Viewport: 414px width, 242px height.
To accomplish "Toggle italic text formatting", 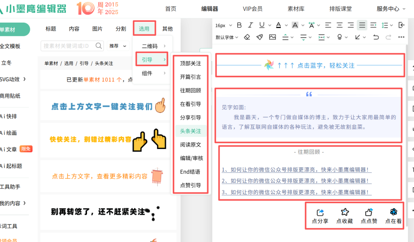I will click(x=251, y=25).
